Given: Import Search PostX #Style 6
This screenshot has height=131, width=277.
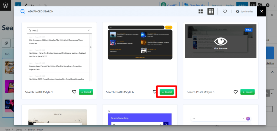Looking at the screenshot, I should click(x=167, y=92).
